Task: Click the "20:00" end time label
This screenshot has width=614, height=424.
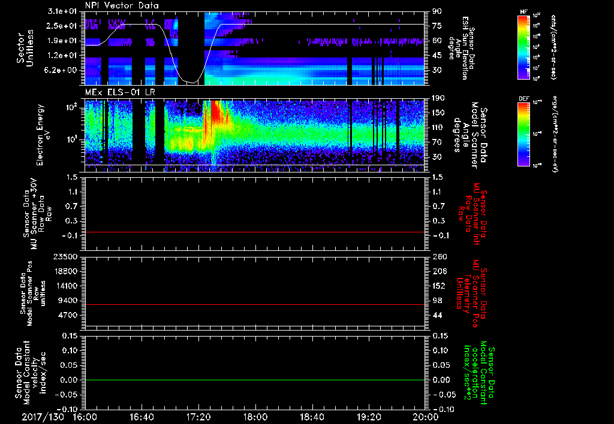Action: coord(426,417)
